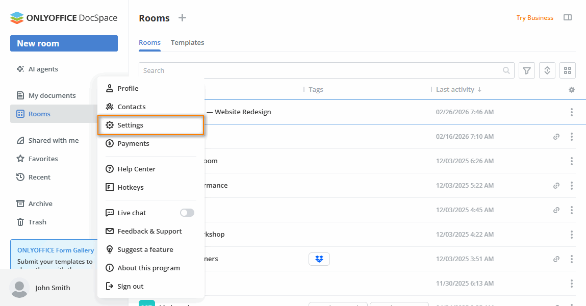The image size is (586, 306).
Task: Switch to tile view using grid icon
Action: point(567,70)
